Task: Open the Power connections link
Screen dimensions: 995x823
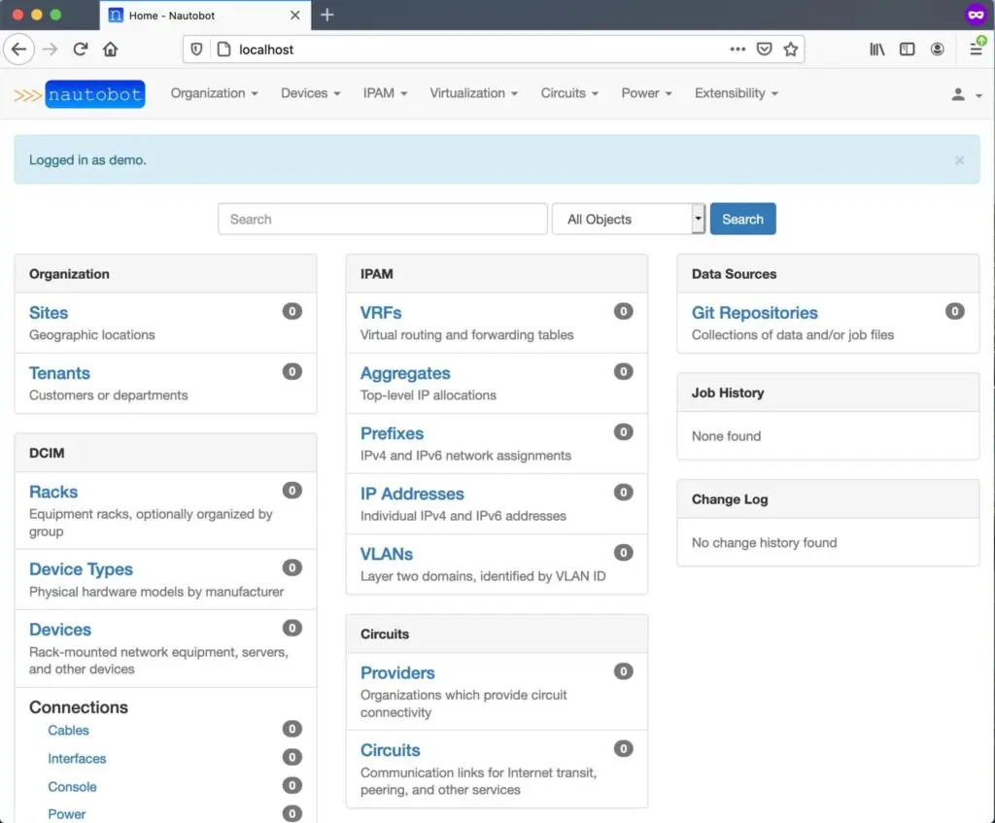Action: 67,814
